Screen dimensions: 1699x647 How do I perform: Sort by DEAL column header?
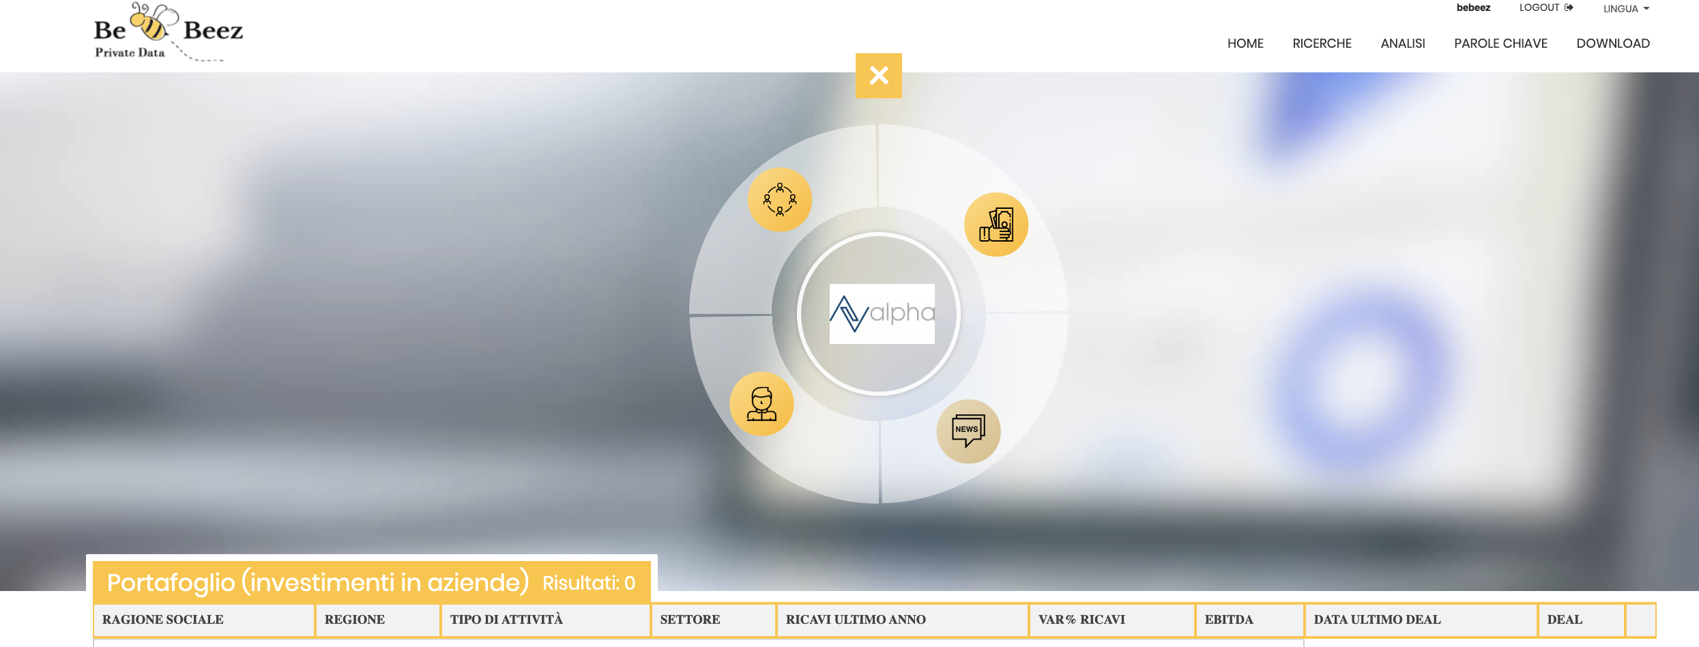(1582, 620)
